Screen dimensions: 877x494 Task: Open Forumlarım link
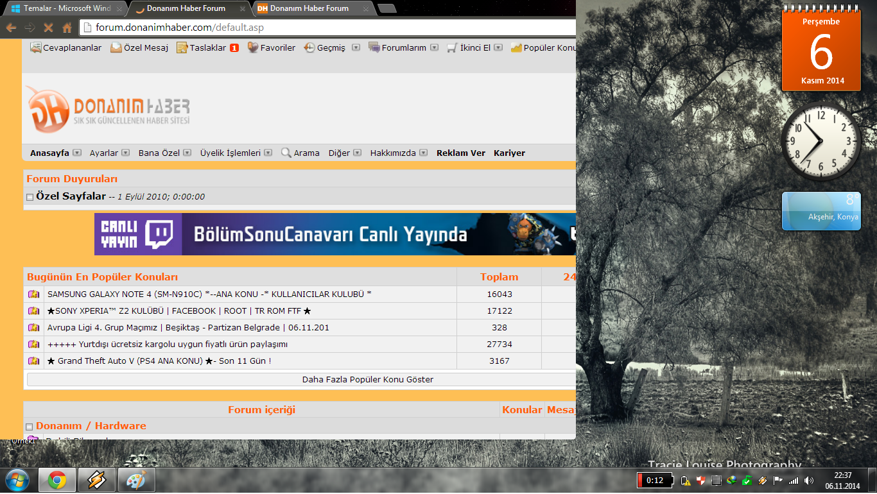[x=397, y=47]
